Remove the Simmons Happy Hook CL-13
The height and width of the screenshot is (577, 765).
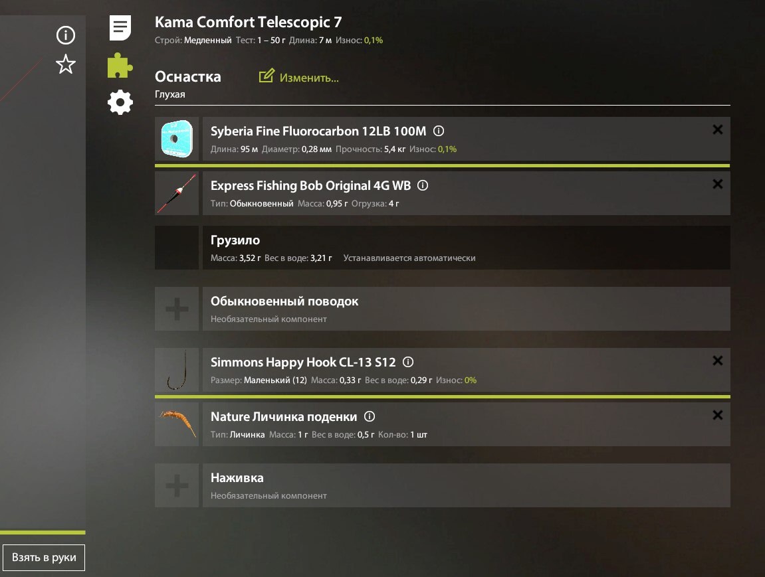click(718, 361)
